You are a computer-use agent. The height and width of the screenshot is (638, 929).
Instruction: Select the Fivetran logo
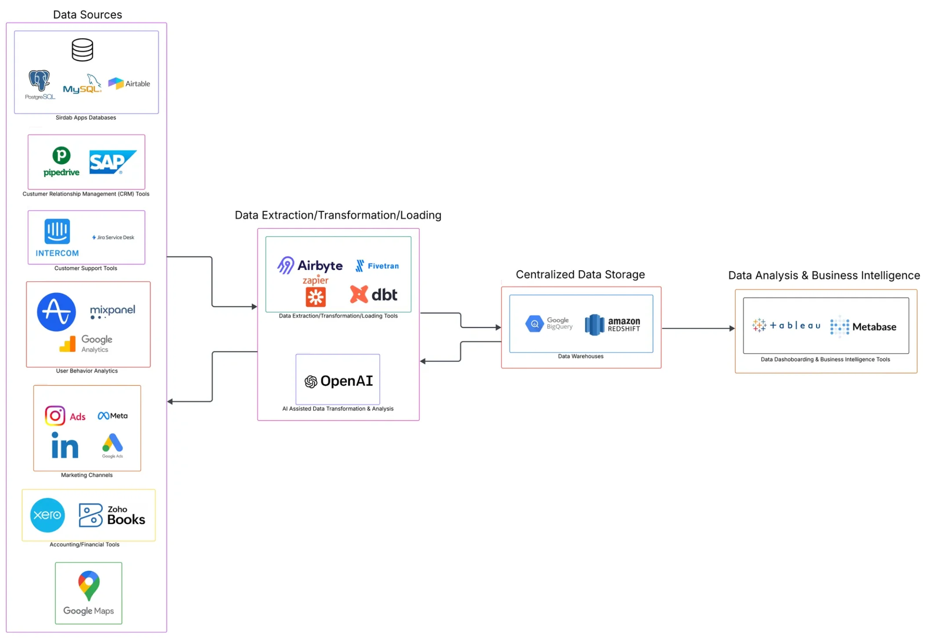pyautogui.click(x=377, y=266)
